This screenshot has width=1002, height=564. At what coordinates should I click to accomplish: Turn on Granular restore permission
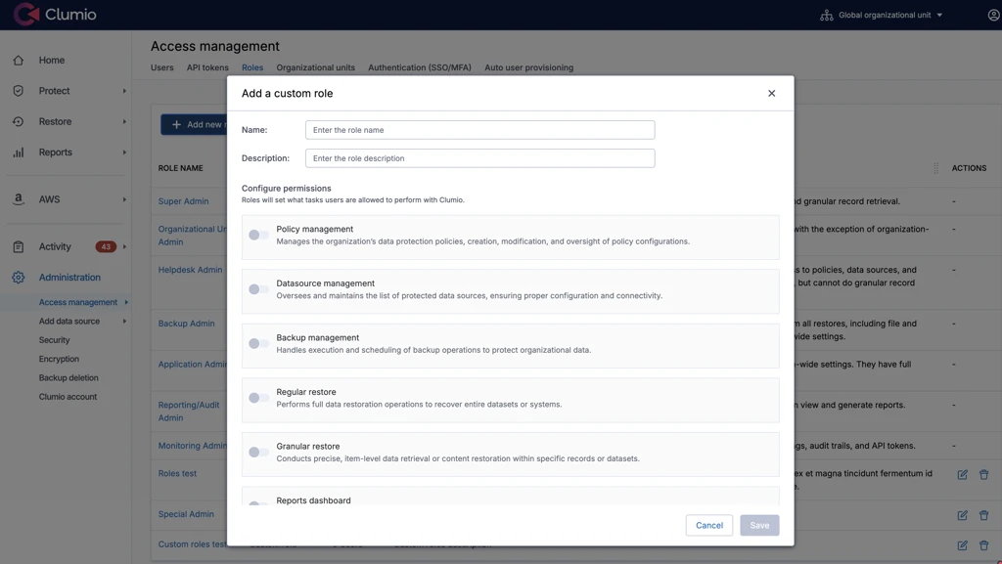click(258, 453)
